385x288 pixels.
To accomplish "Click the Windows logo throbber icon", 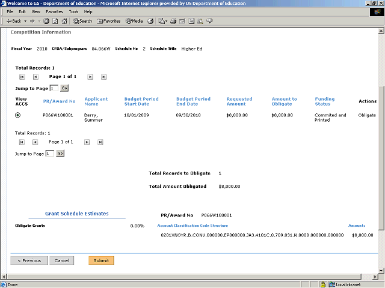I will (377, 12).
